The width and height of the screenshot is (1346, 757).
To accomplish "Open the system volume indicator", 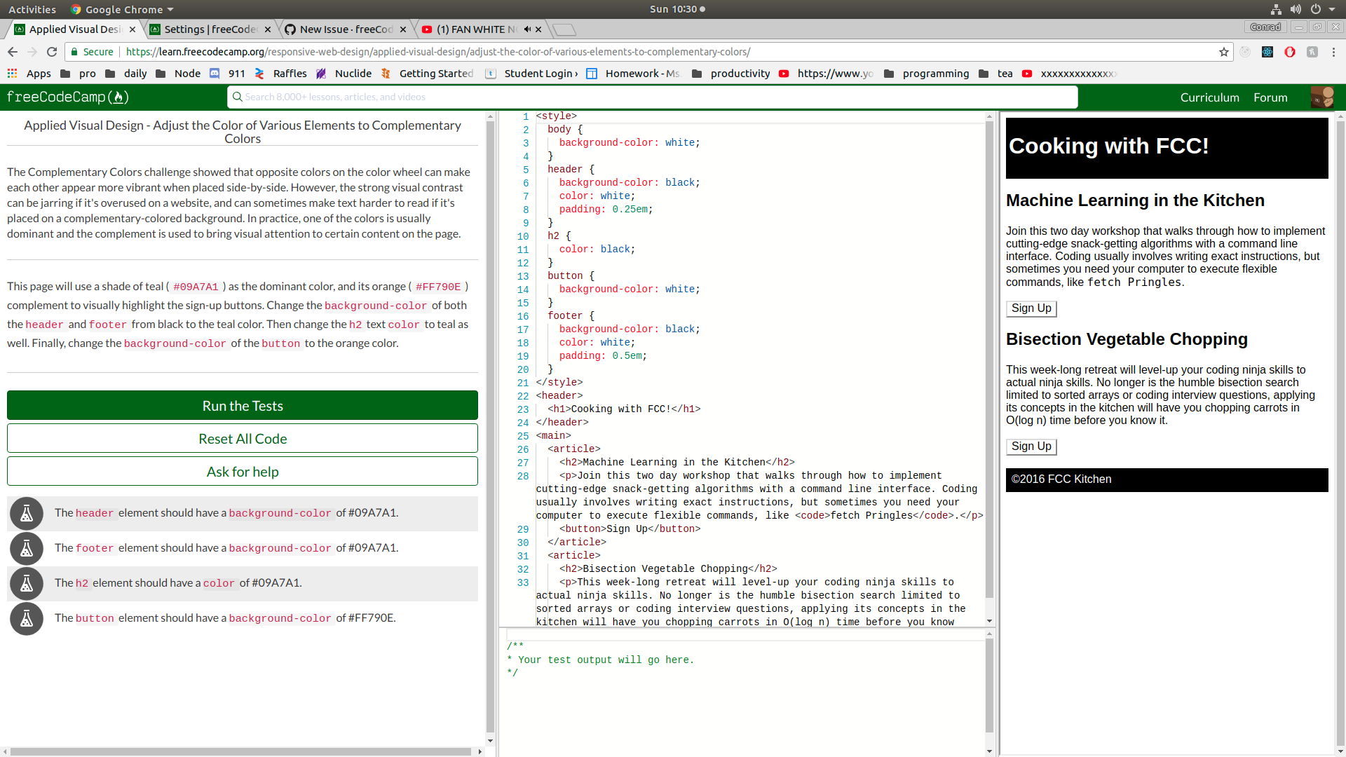I will coord(1296,9).
